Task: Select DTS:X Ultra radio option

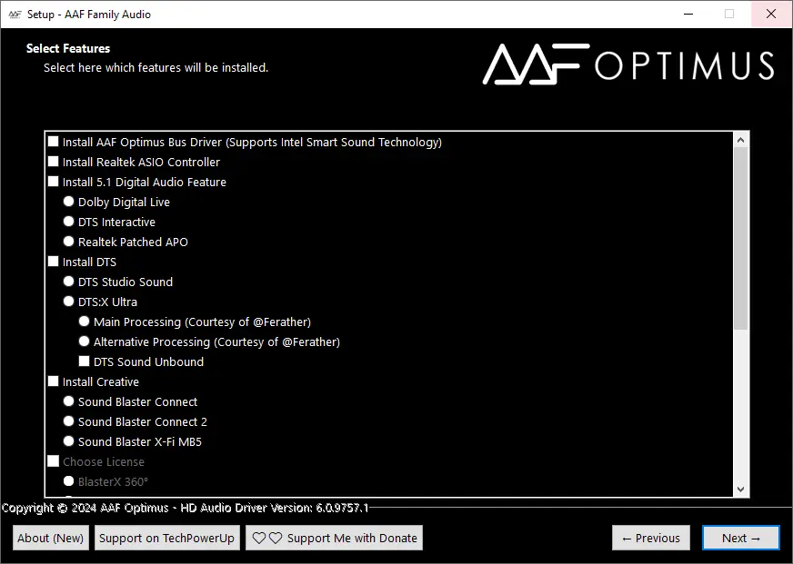Action: 68,302
